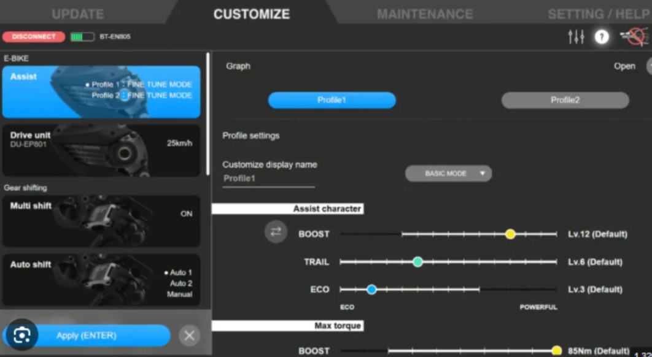
Task: Click the crossed-out bike connection icon
Action: [632, 37]
